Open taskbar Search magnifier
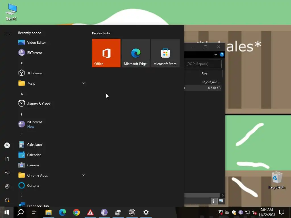Screen dimensions: 291x218 20,212
